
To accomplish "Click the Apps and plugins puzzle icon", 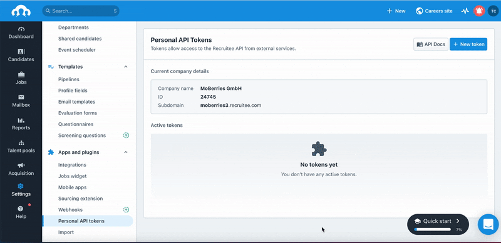I will tap(51, 152).
